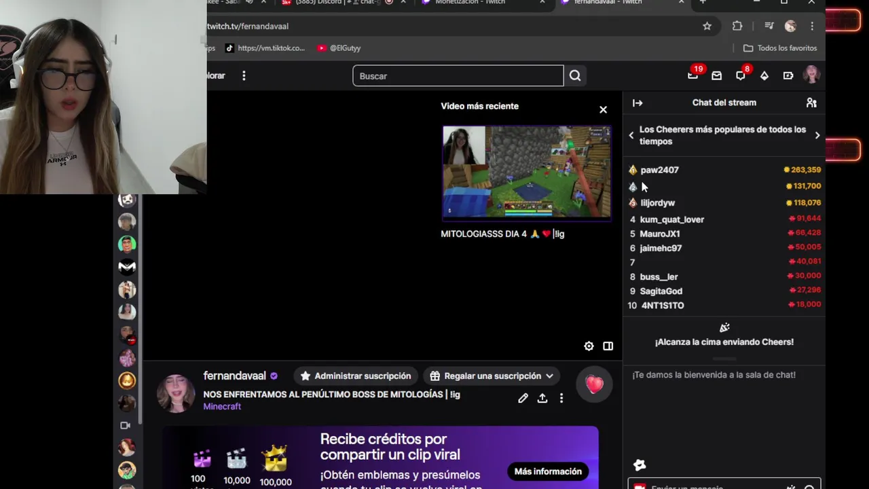This screenshot has height=489, width=869.
Task: Open the player settings gear icon
Action: [x=589, y=346]
